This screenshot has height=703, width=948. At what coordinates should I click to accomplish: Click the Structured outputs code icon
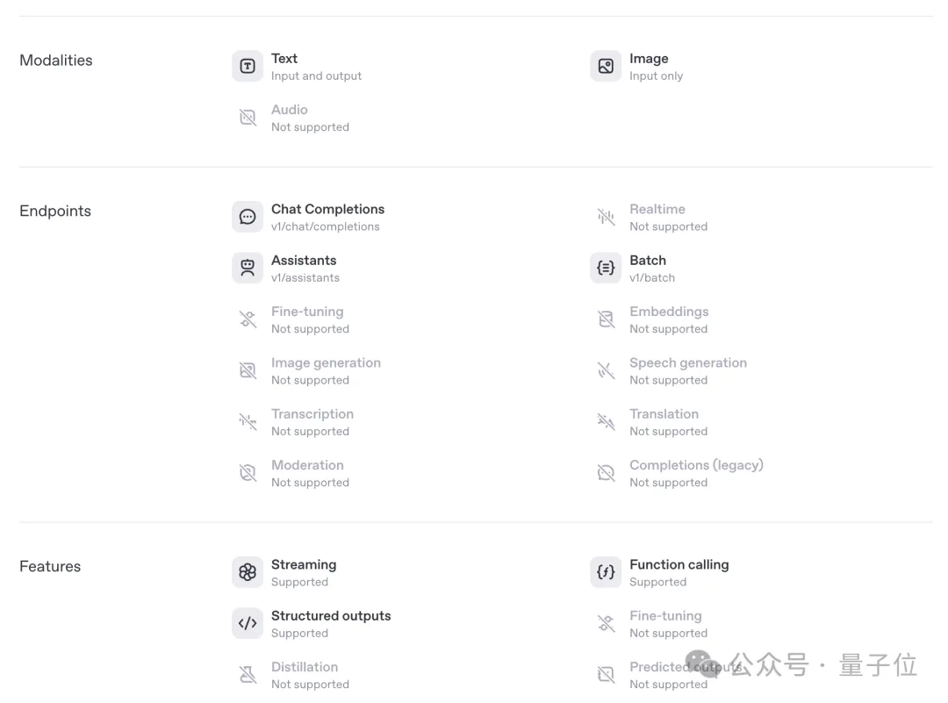pyautogui.click(x=248, y=623)
